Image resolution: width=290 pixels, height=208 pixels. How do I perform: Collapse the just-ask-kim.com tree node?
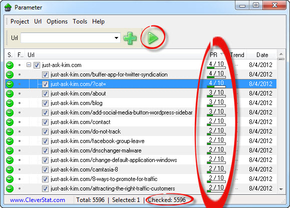coord(29,65)
